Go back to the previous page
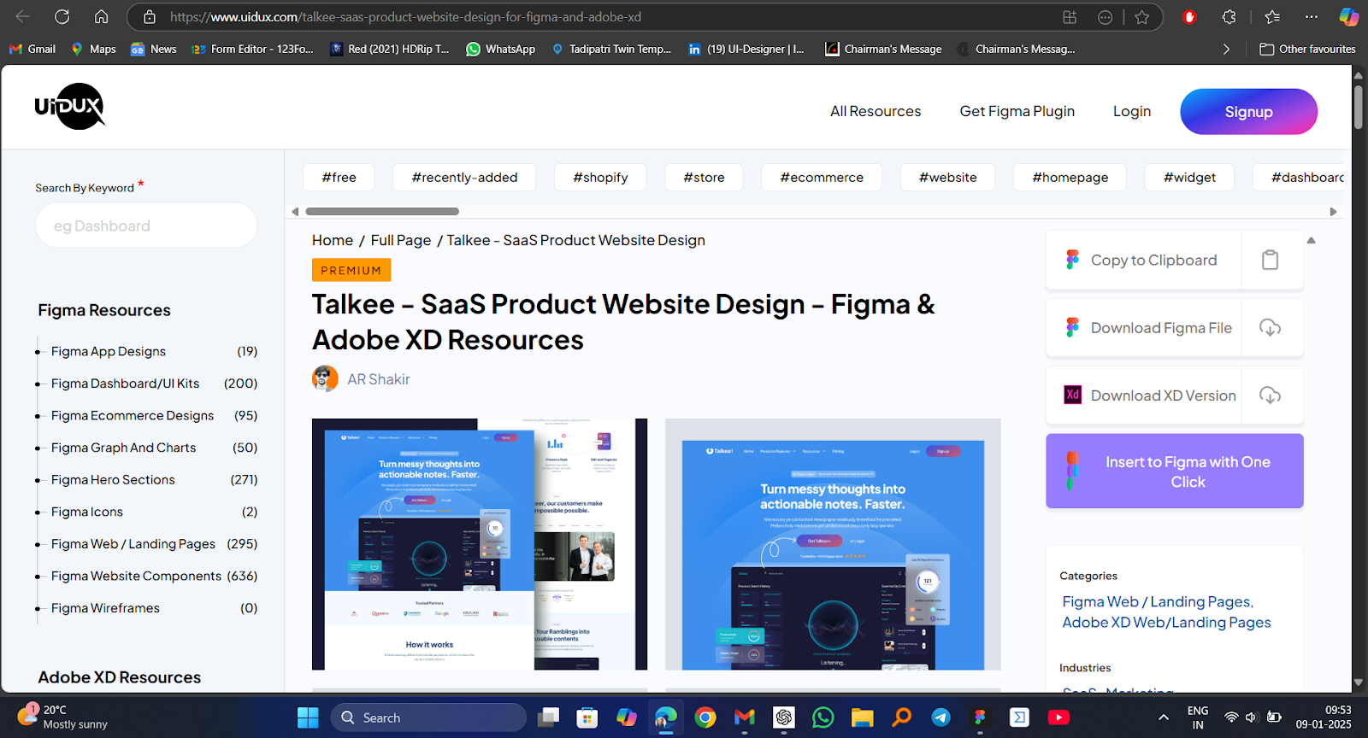Image resolution: width=1368 pixels, height=738 pixels. pos(23,17)
